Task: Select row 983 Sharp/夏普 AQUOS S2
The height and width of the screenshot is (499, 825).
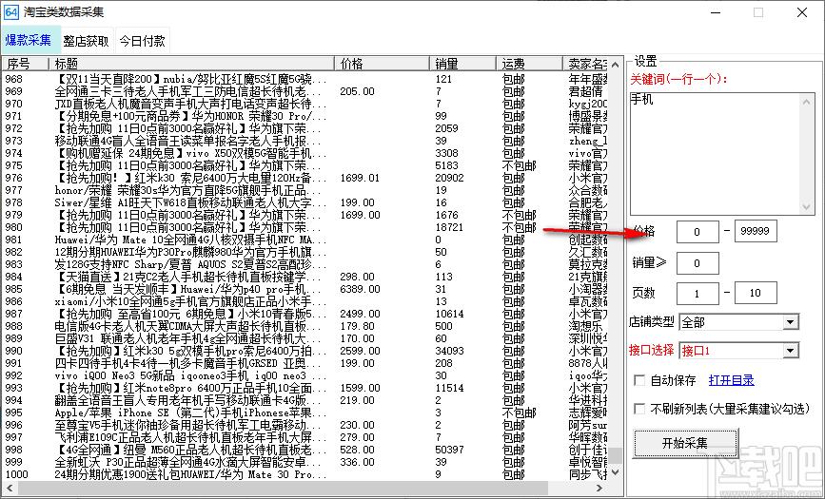Action: point(305,264)
